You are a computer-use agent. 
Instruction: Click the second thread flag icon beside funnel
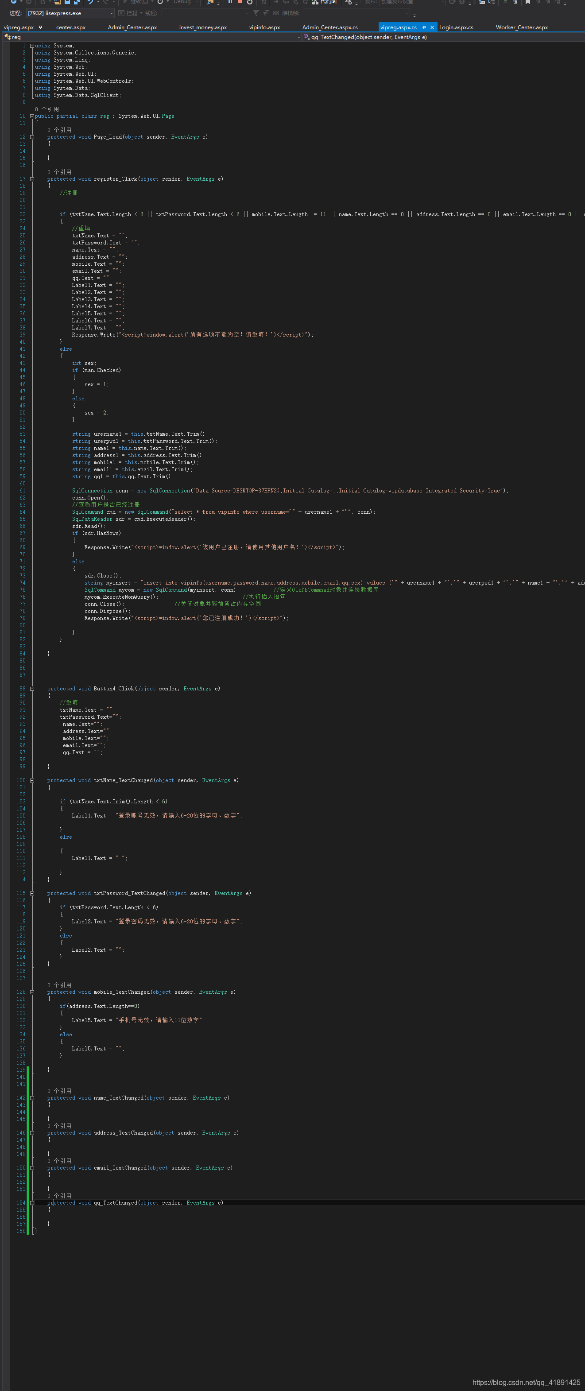pyautogui.click(x=266, y=13)
